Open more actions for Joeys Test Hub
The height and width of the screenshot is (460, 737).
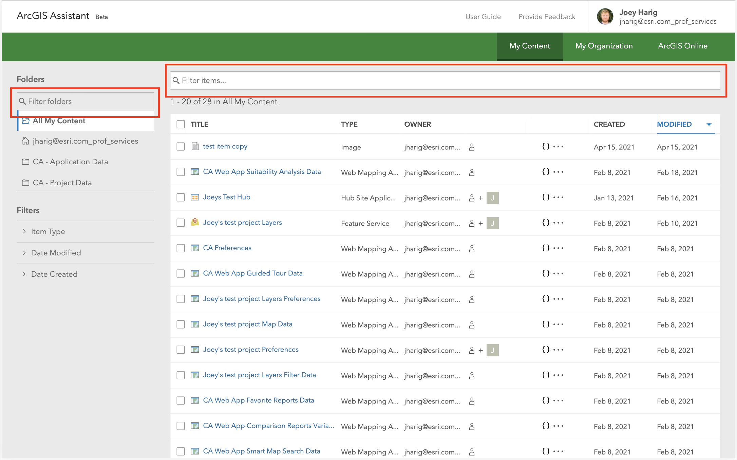558,197
